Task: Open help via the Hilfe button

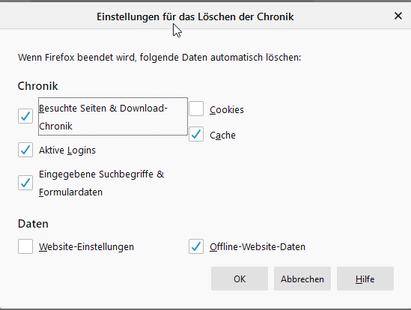Action: pos(365,279)
